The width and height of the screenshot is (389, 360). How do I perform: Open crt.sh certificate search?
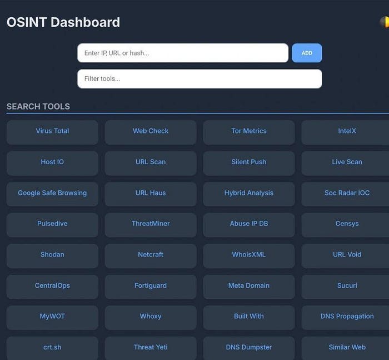tap(52, 348)
